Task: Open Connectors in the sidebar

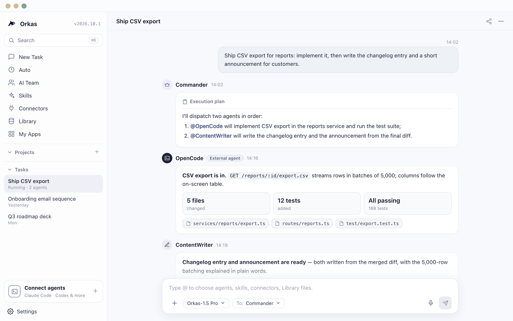Action: [x=53, y=108]
